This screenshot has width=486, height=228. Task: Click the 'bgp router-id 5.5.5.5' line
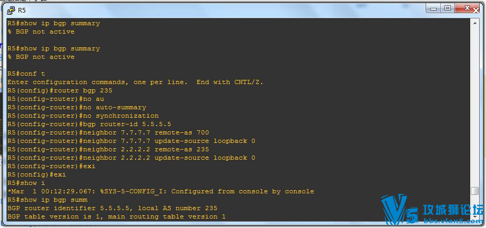[x=89, y=124]
